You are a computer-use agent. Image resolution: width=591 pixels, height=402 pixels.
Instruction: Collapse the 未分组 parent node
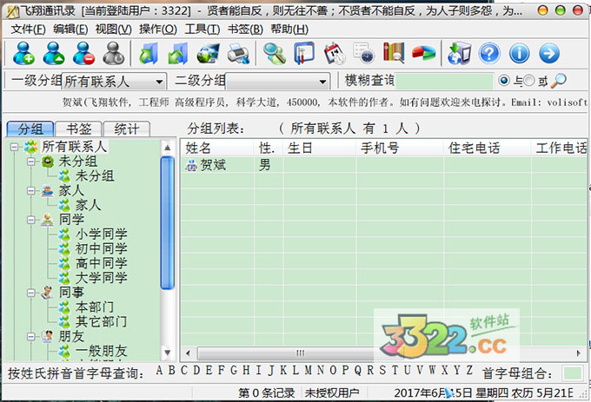tap(31, 161)
